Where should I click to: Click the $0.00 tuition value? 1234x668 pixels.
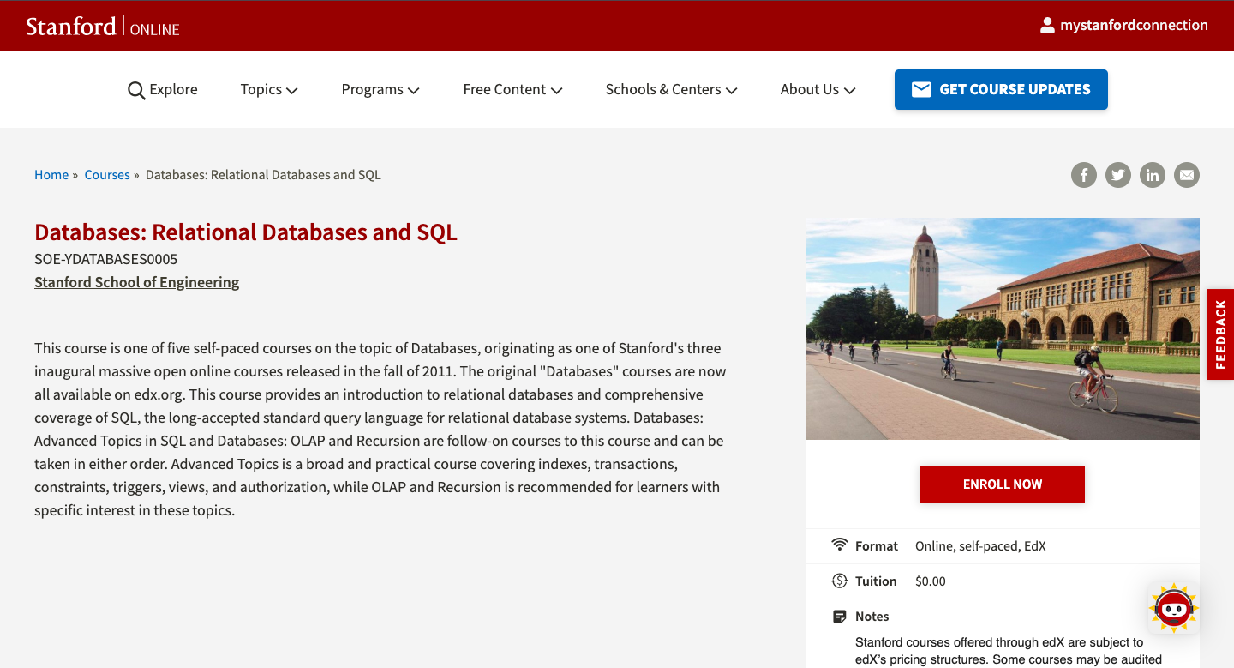[931, 581]
